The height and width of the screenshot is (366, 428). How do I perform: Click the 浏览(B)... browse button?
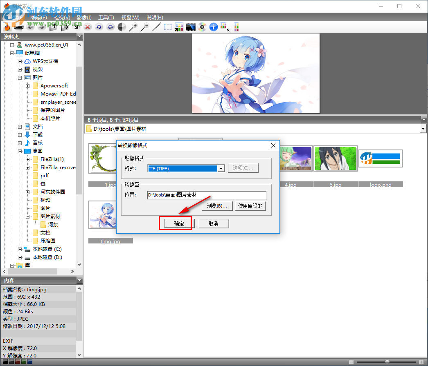pos(217,206)
